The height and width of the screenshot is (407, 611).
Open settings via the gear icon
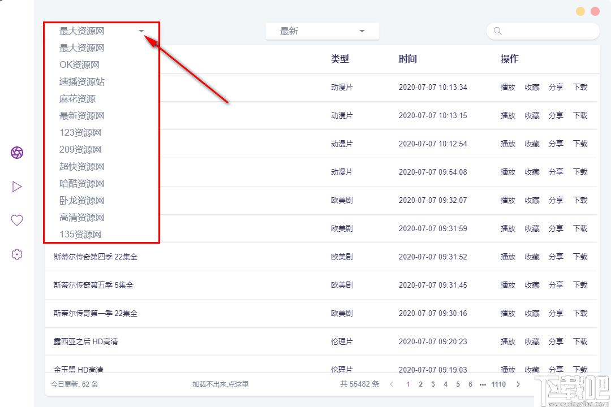pos(17,254)
